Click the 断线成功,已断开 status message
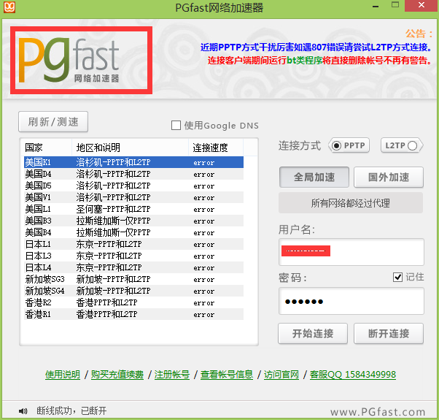The height and width of the screenshot is (420, 439). [x=71, y=411]
